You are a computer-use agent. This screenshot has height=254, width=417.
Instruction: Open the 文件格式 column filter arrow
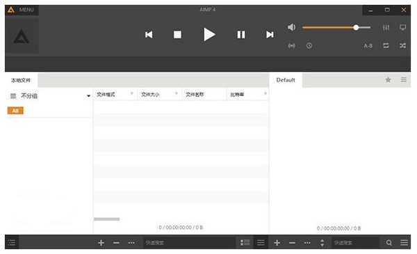[x=132, y=93]
